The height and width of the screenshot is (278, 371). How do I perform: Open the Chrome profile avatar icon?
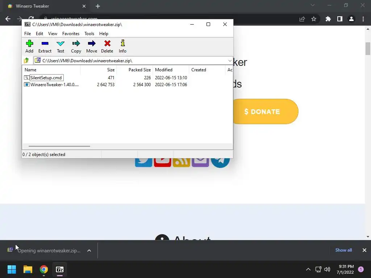click(351, 19)
